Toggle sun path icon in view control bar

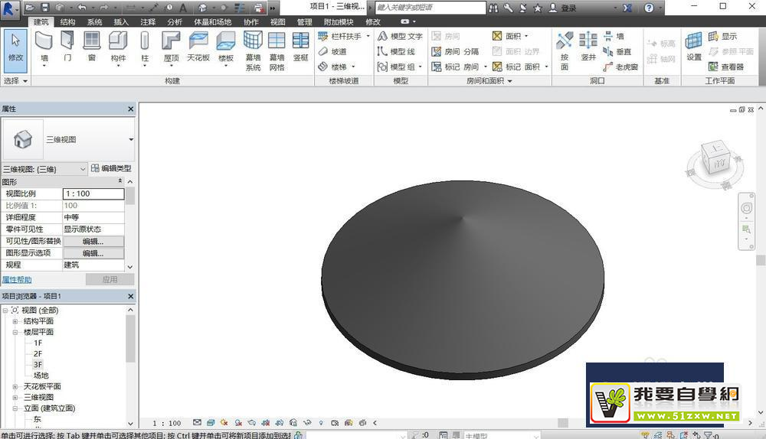tap(224, 423)
